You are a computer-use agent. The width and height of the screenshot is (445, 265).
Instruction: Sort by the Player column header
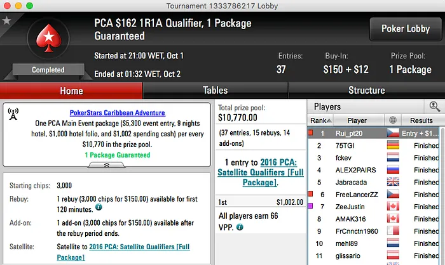[357, 120]
